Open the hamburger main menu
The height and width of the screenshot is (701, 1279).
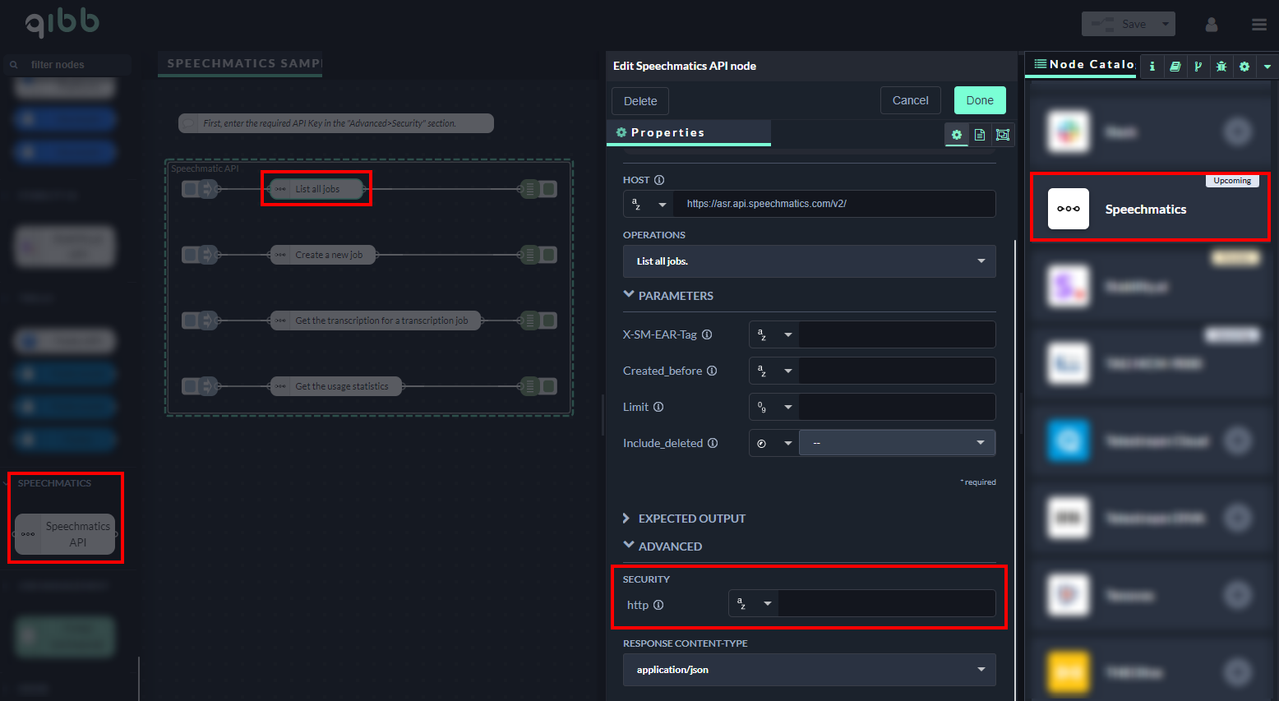(x=1259, y=25)
